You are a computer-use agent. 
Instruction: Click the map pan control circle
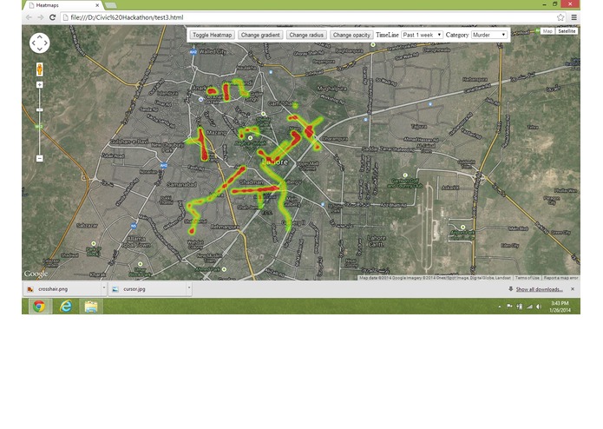point(40,43)
